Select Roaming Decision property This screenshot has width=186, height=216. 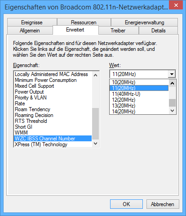[53, 115]
